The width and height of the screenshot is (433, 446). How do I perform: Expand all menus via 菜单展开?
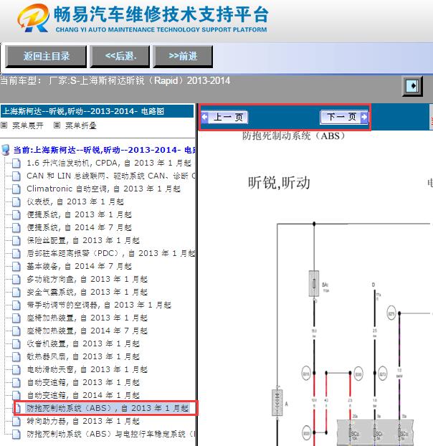(28, 125)
